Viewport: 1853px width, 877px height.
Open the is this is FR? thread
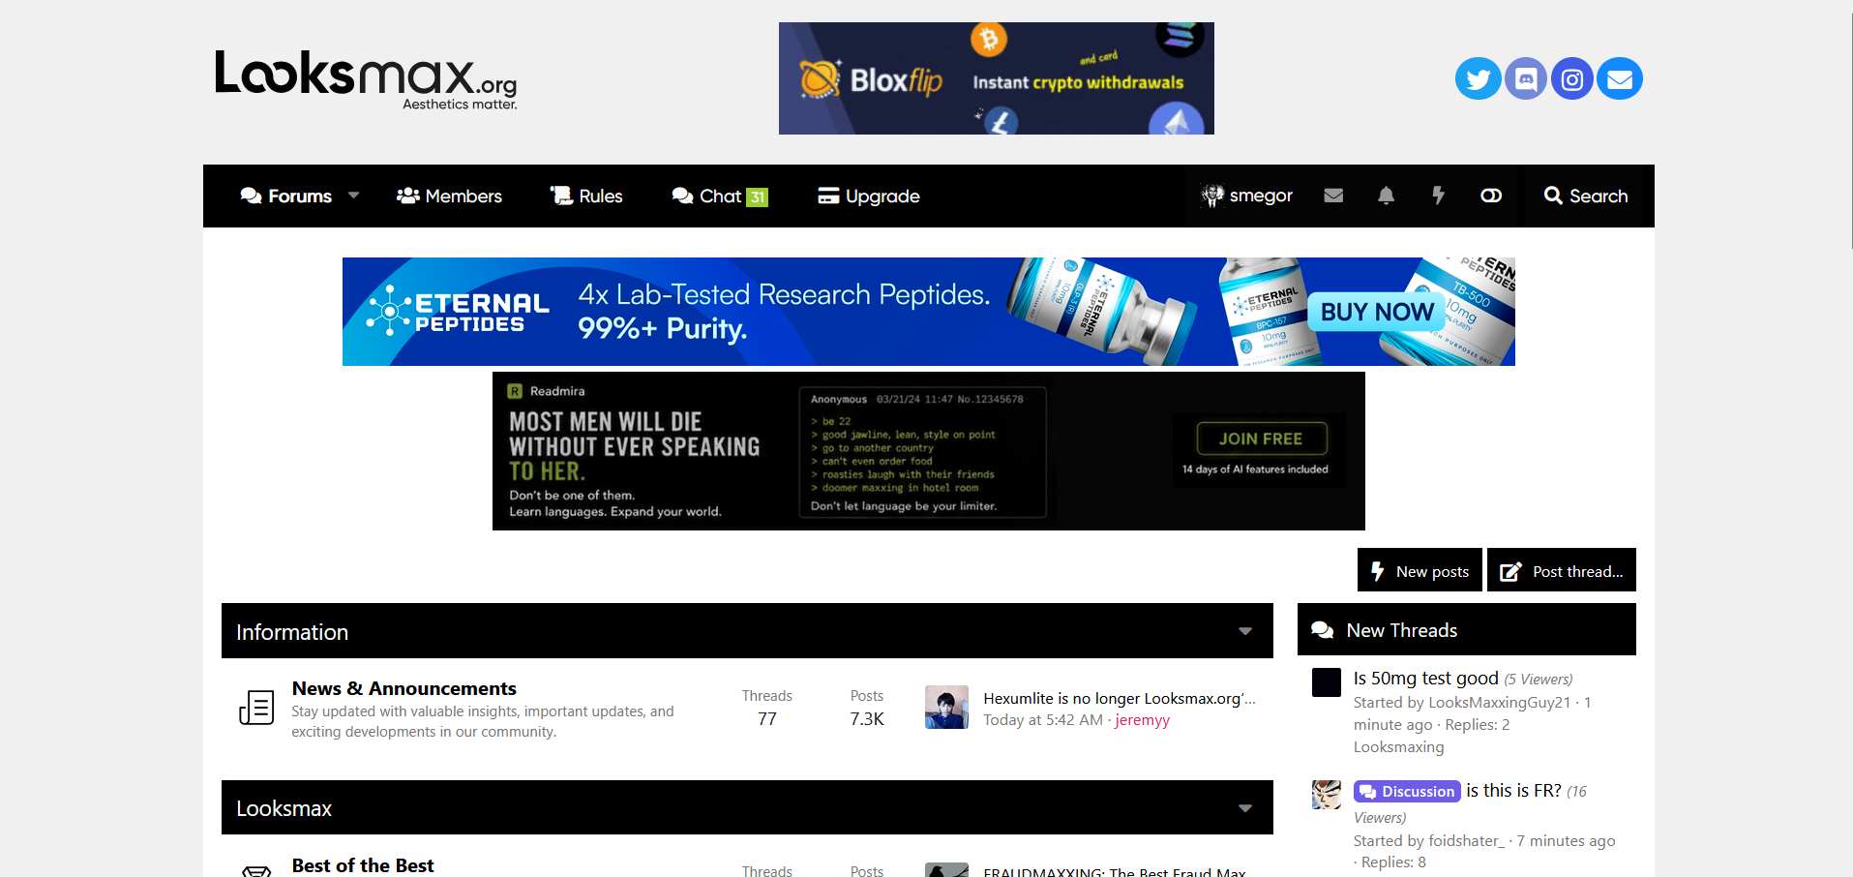pos(1513,791)
